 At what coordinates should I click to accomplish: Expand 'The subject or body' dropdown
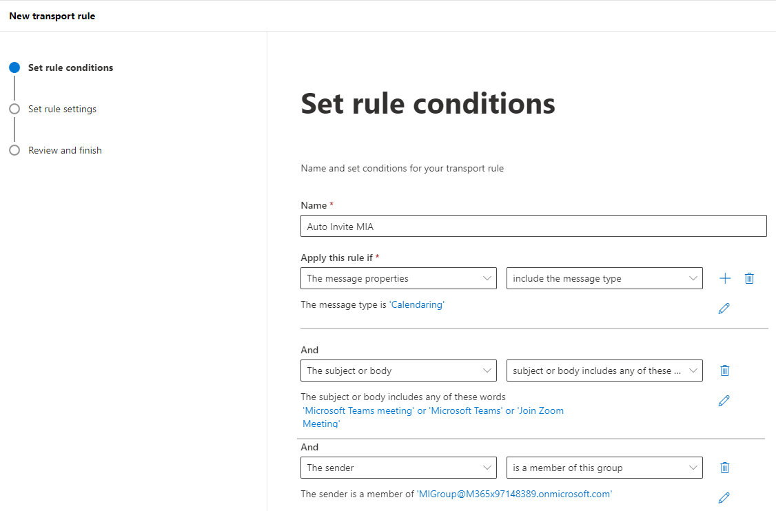tap(398, 371)
